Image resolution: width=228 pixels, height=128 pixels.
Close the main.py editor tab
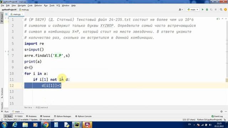coord(22,14)
